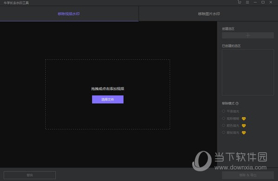
Task: Maximize the watermark tool window
Action: [263, 2]
